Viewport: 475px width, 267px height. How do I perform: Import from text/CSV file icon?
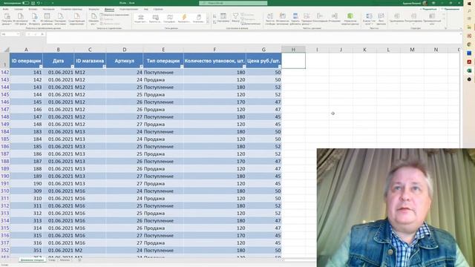tap(20, 19)
